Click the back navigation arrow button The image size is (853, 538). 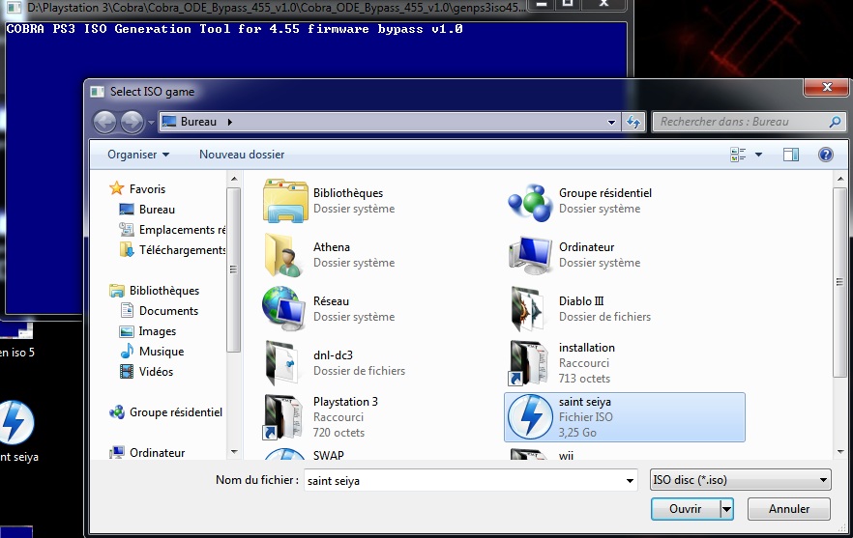coord(105,122)
